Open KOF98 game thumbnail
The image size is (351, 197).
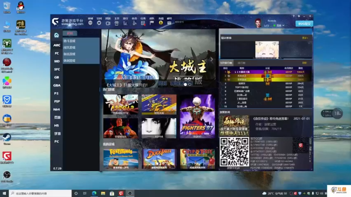(159, 128)
